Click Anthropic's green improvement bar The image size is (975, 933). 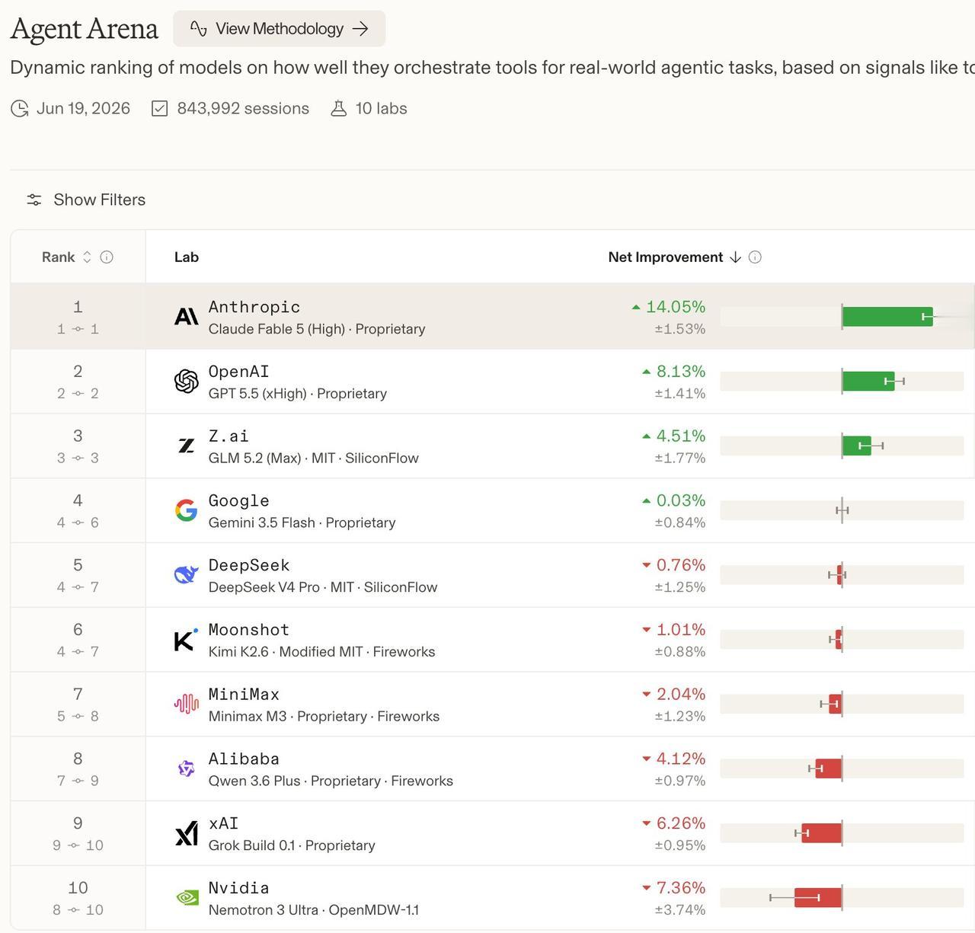pyautogui.click(x=887, y=317)
